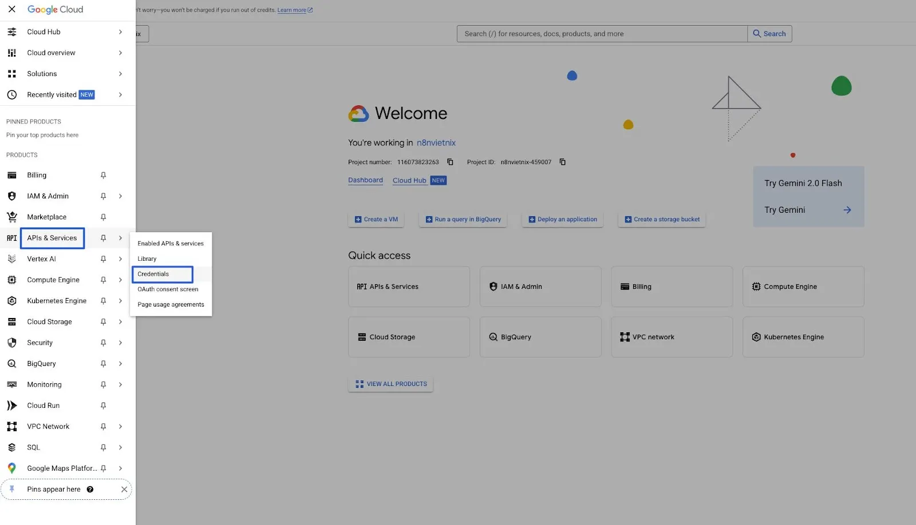
Task: Open OAuth consent screen entry
Action: tap(171, 289)
